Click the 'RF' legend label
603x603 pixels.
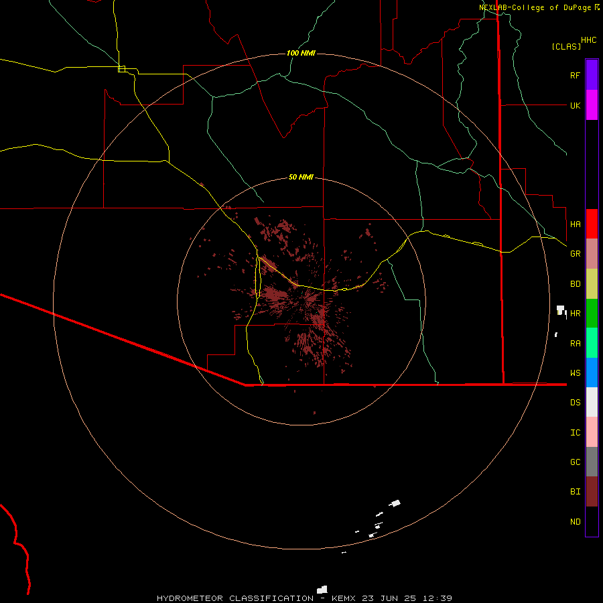tap(575, 75)
